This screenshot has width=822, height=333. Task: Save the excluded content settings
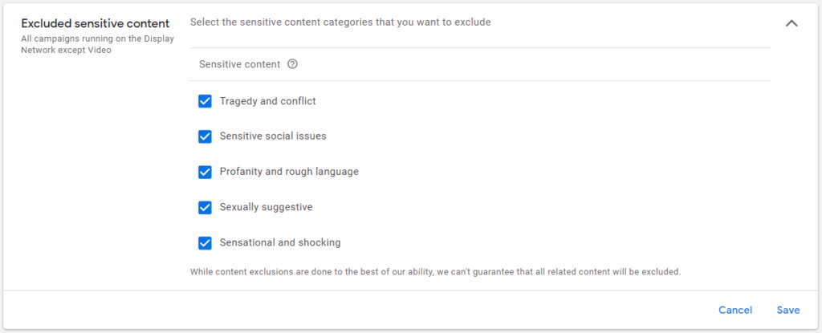[788, 311]
